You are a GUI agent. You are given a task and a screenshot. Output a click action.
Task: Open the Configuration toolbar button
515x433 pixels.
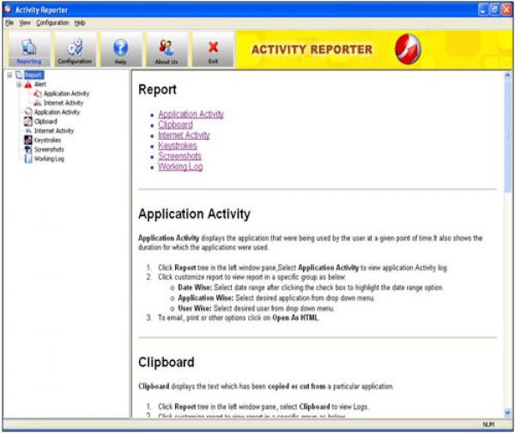(75, 50)
